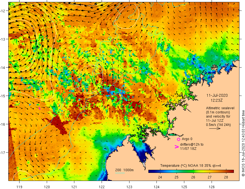The height and width of the screenshot is (189, 245).
Task: Click the "0.5m/s (1kt 24h)" label
Action: tap(218, 125)
